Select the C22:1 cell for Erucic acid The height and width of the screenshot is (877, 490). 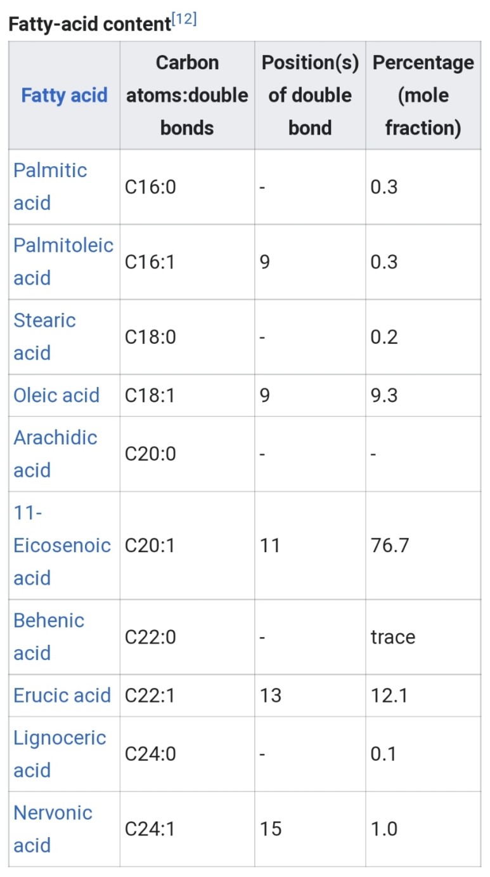pos(150,695)
